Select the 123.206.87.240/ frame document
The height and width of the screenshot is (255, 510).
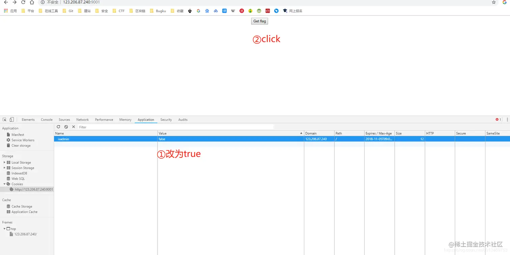[x=26, y=234]
